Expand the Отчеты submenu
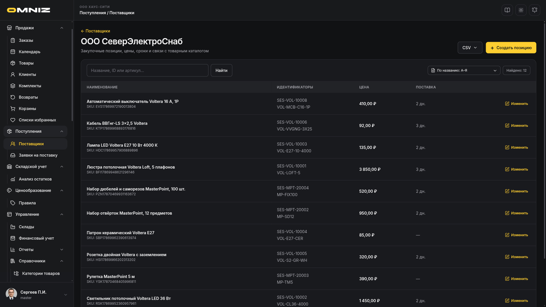The height and width of the screenshot is (307, 546). 62,249
